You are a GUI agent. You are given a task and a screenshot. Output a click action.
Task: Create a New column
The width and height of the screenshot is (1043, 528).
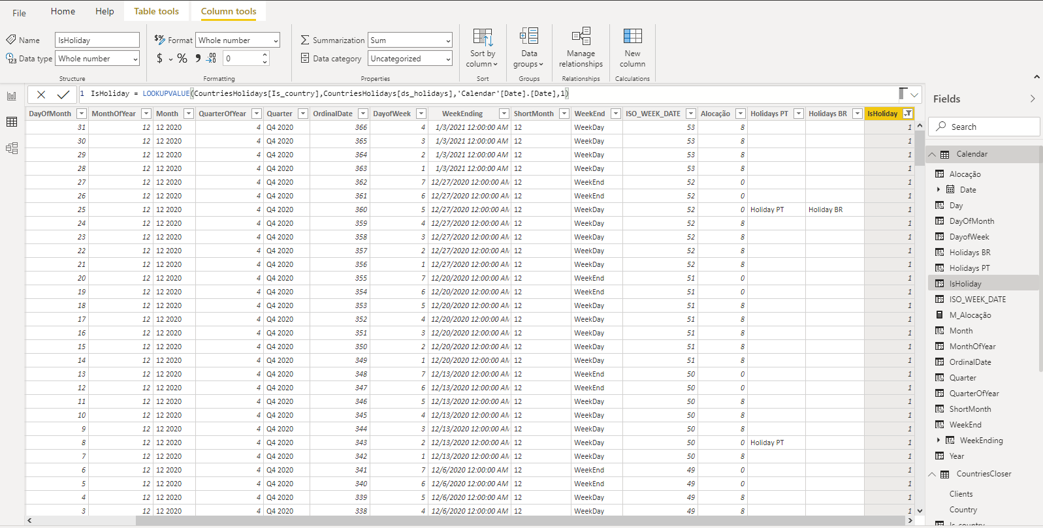coord(632,48)
